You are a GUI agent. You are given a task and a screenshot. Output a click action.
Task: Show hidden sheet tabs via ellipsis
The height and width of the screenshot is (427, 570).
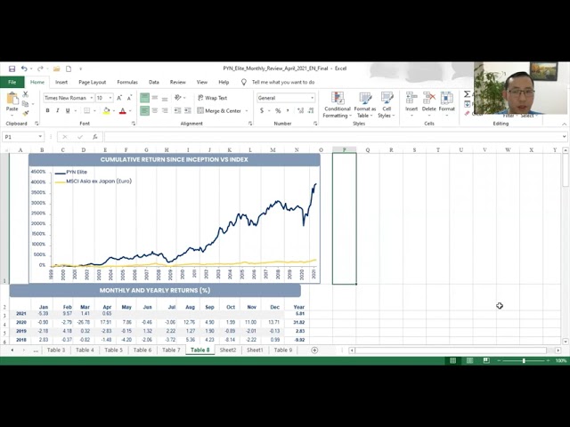tap(36, 350)
